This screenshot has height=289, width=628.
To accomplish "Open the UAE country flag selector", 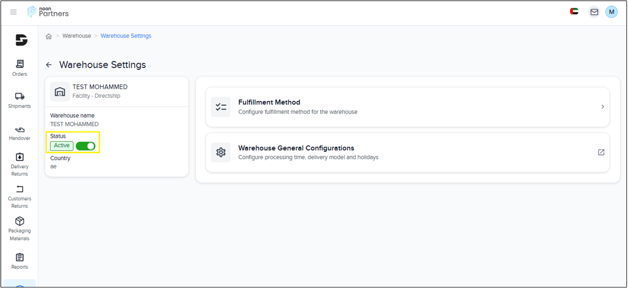I will (574, 12).
